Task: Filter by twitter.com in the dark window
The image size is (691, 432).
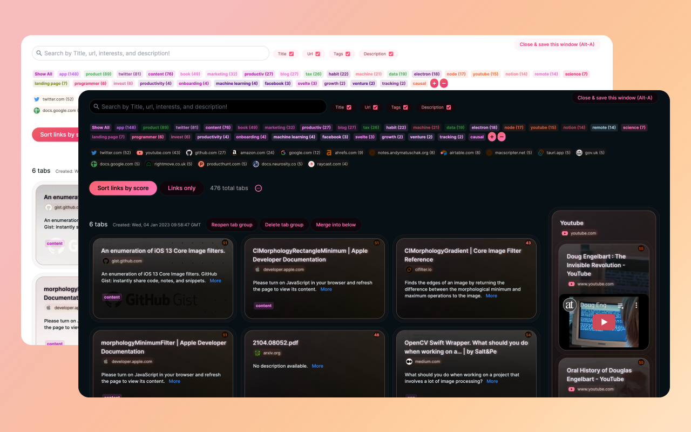Action: pos(111,153)
